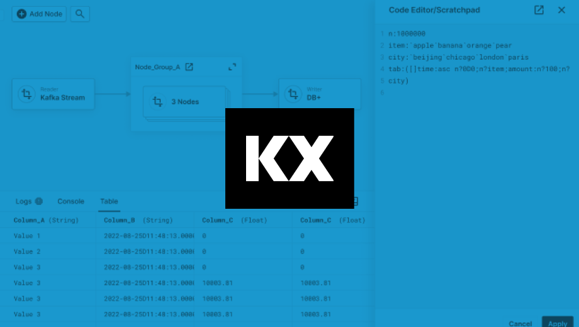Click the Kafka Stream node label

click(62, 98)
